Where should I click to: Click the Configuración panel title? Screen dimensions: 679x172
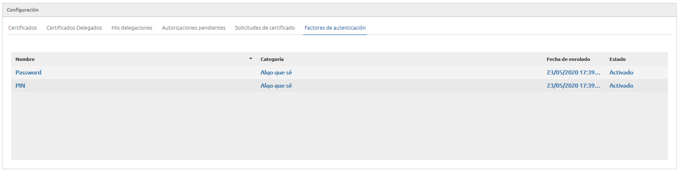pos(23,10)
